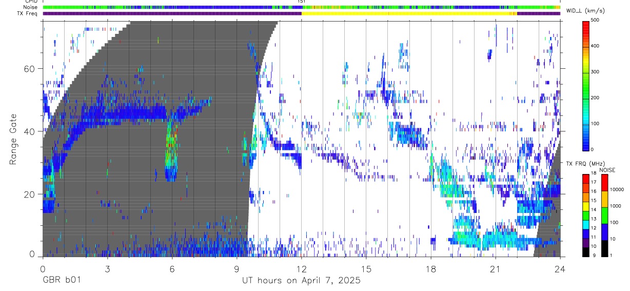630x291 pixels.
Task: Pick the red top of the width colorbar
Action: 586,26
